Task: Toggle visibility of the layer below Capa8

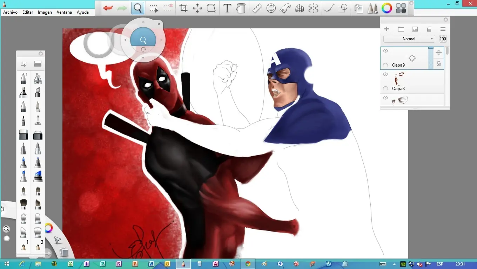Action: pyautogui.click(x=385, y=98)
